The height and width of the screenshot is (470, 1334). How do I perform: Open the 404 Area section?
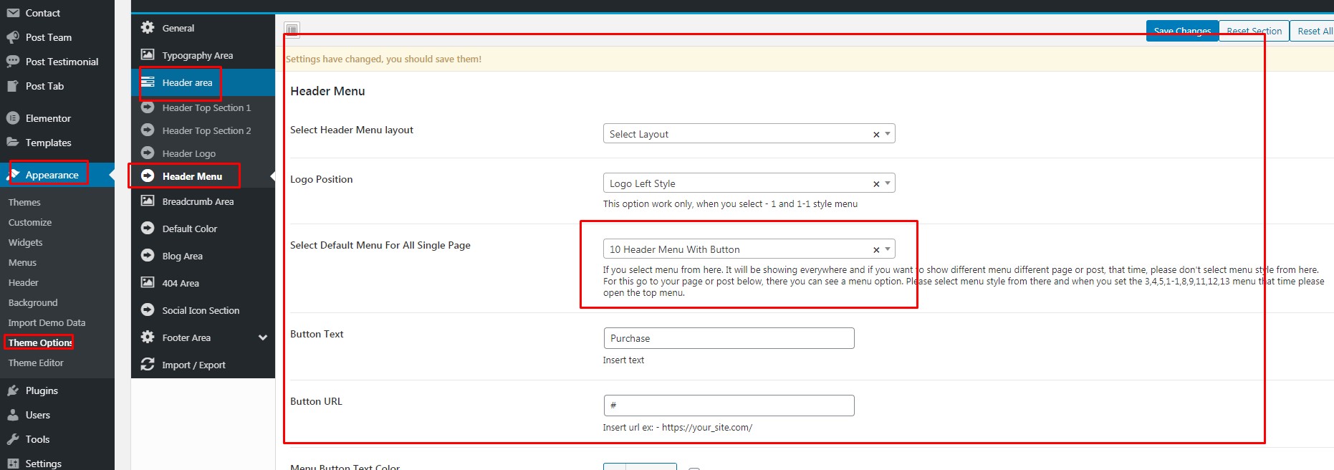click(x=203, y=283)
